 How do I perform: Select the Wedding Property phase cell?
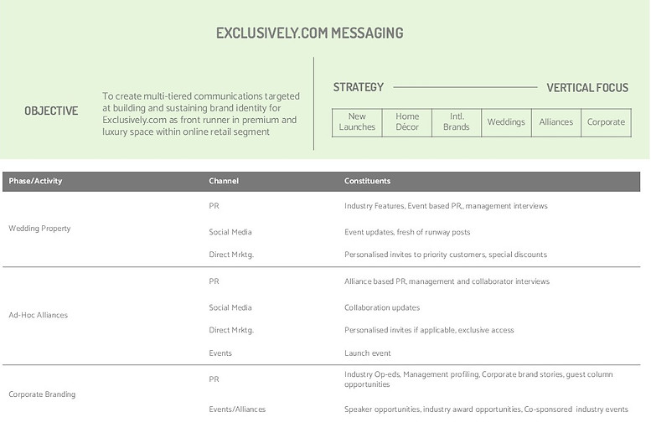pyautogui.click(x=39, y=229)
